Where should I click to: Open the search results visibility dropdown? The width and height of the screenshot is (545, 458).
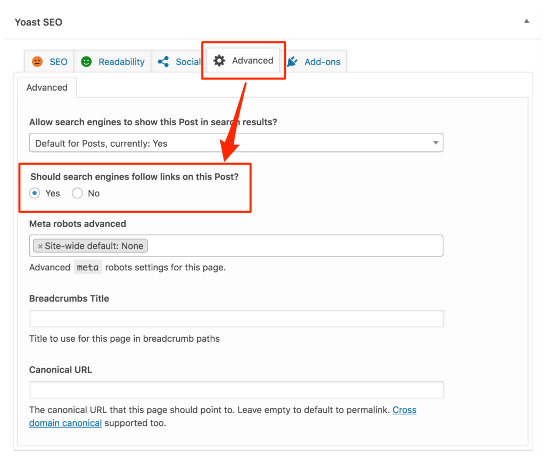pyautogui.click(x=236, y=143)
